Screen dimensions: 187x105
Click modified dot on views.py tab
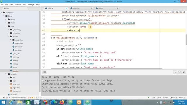pos(66,8)
